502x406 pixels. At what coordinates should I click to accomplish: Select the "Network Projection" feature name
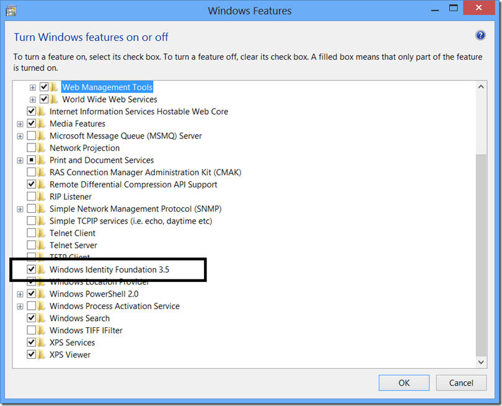click(84, 148)
